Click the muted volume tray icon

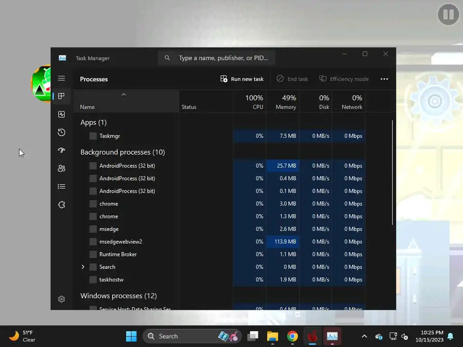(x=405, y=336)
